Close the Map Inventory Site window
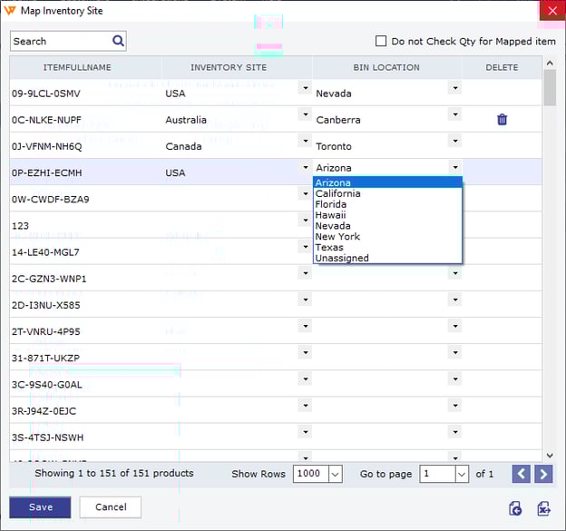566x531 pixels. tap(551, 11)
